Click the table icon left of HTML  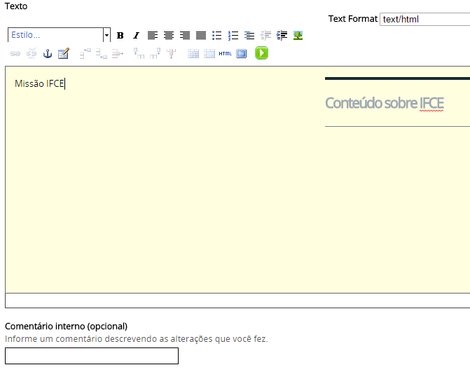point(209,54)
